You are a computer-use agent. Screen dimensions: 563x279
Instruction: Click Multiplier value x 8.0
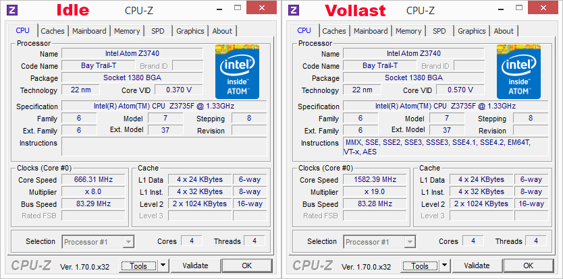pos(93,192)
